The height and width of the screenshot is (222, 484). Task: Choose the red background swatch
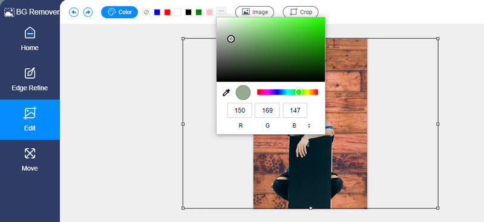(x=168, y=12)
